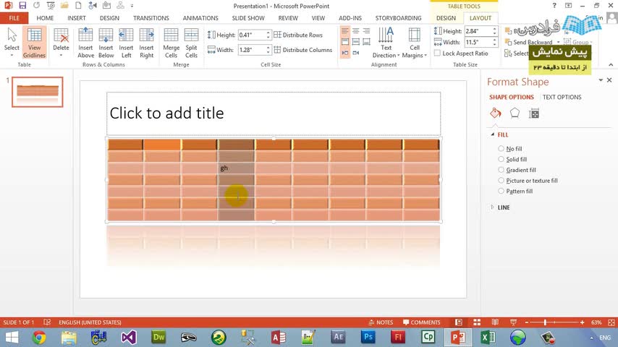The image size is (618, 347).
Task: Click the Merge Cells icon
Action: 171,43
